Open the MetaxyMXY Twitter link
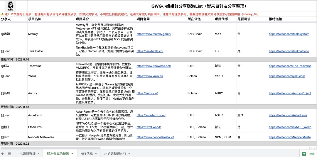Screen dimensions: 317x157 click(x=289, y=34)
